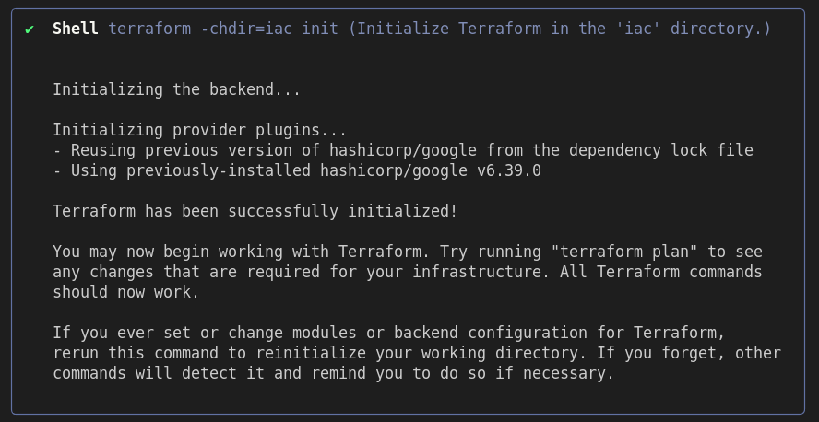This screenshot has width=819, height=422.
Task: Click the "Initializing the backend..." line
Action: pyautogui.click(x=176, y=89)
